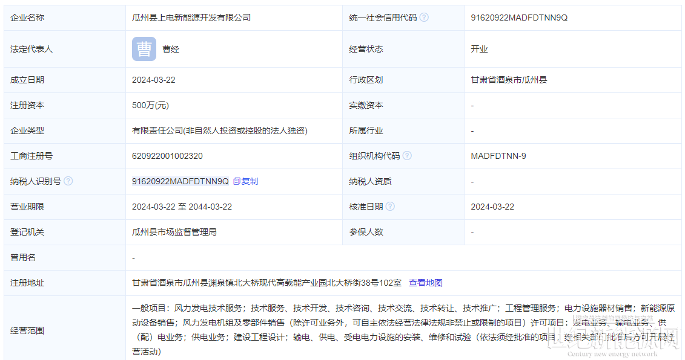Screen dimensions: 685x360
Task: Click the 工商注册号 value 620922001002320
Action: point(167,156)
